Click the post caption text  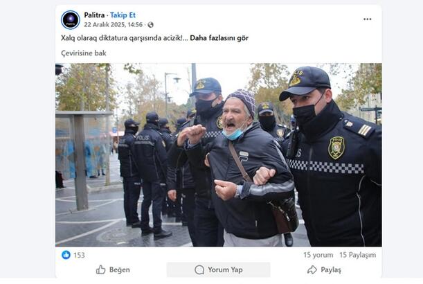(125, 38)
